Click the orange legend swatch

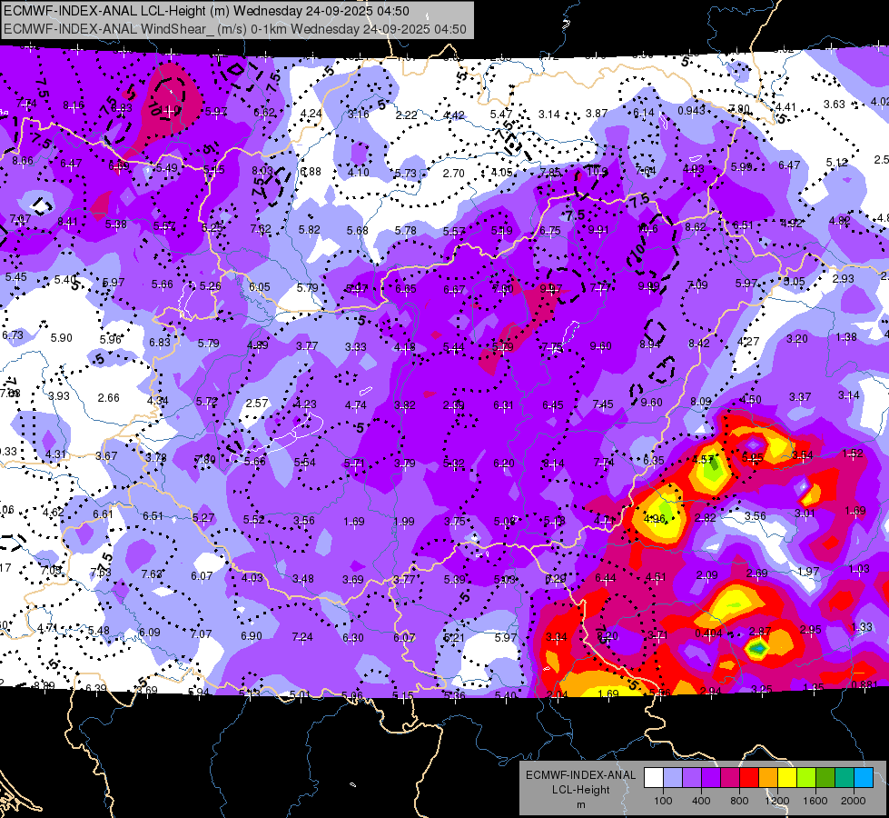768,778
